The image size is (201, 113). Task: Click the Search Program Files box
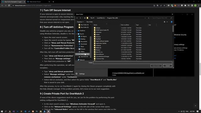click(162, 18)
